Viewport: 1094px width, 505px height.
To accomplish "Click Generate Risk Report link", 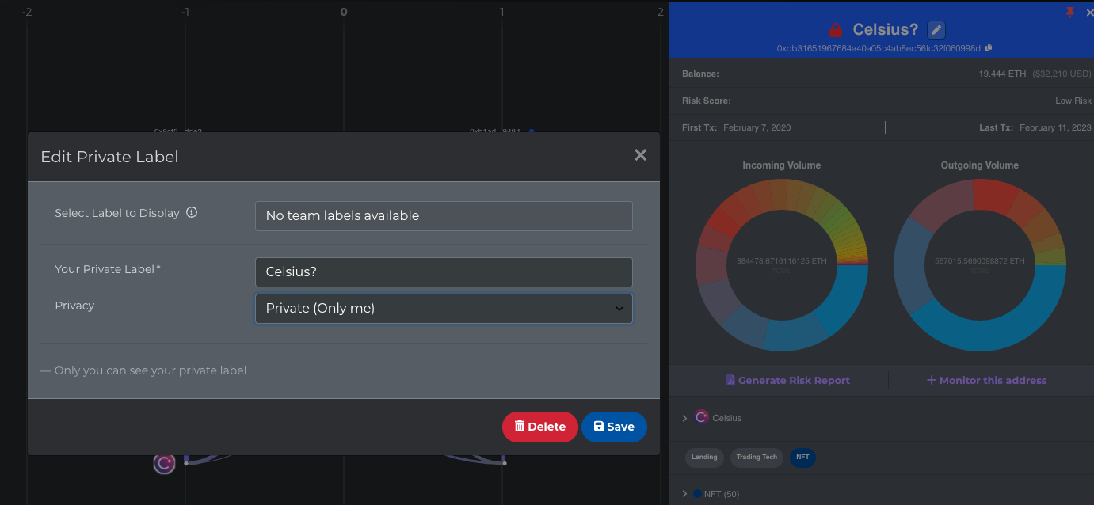I will point(787,381).
